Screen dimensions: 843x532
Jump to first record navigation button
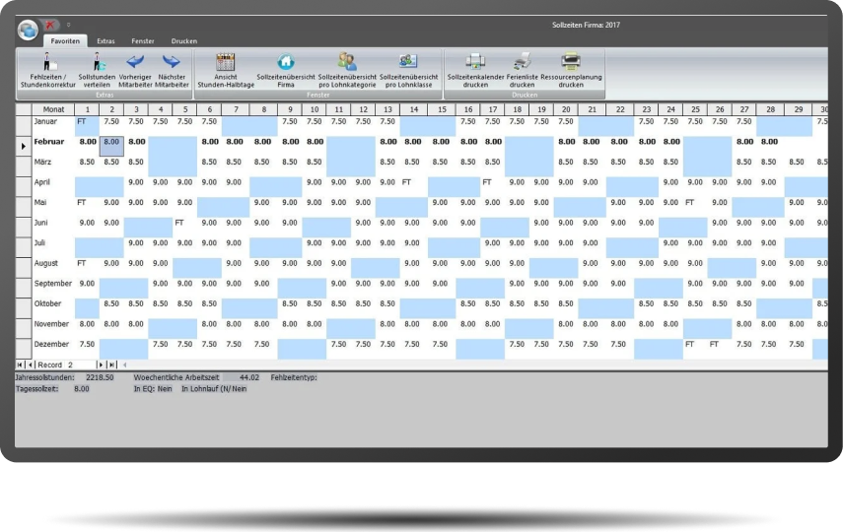click(x=20, y=365)
